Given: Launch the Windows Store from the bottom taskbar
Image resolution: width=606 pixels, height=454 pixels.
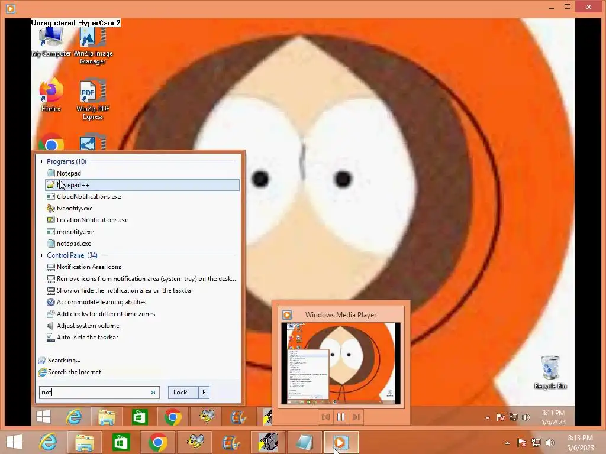Looking at the screenshot, I should pyautogui.click(x=121, y=442).
